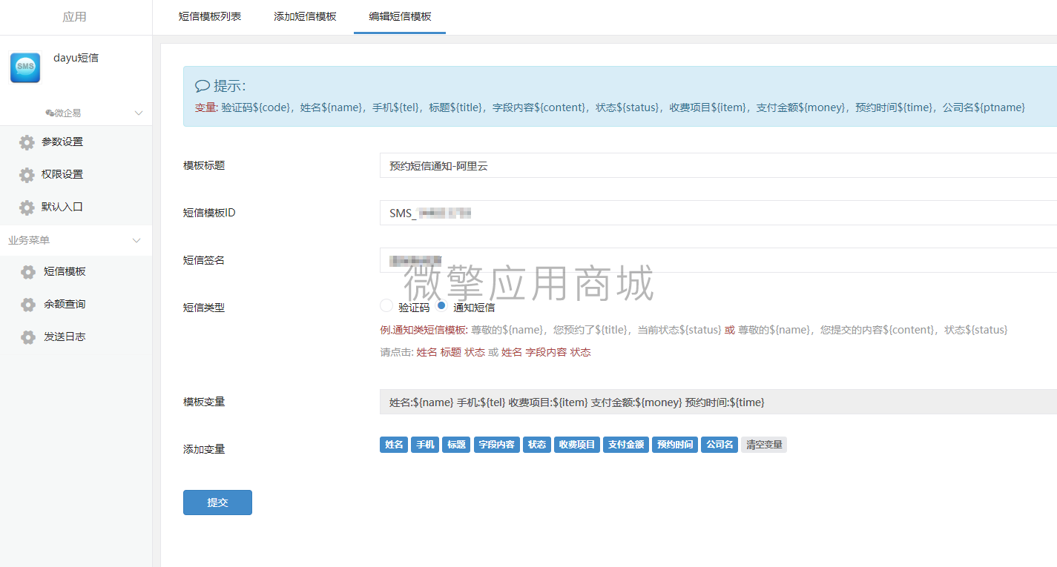Screen dimensions: 1057x567
Task: Click the dayu短信 SMS app icon
Action: click(25, 67)
